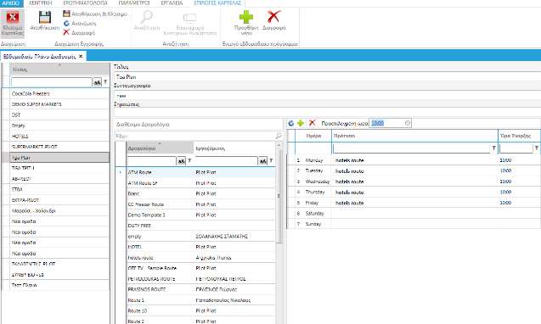This screenshot has height=324, width=541.
Task: Click the funnel icon in the proposal column filter
Action: [493, 148]
